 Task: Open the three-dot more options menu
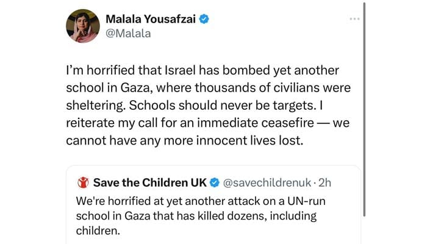(354, 19)
